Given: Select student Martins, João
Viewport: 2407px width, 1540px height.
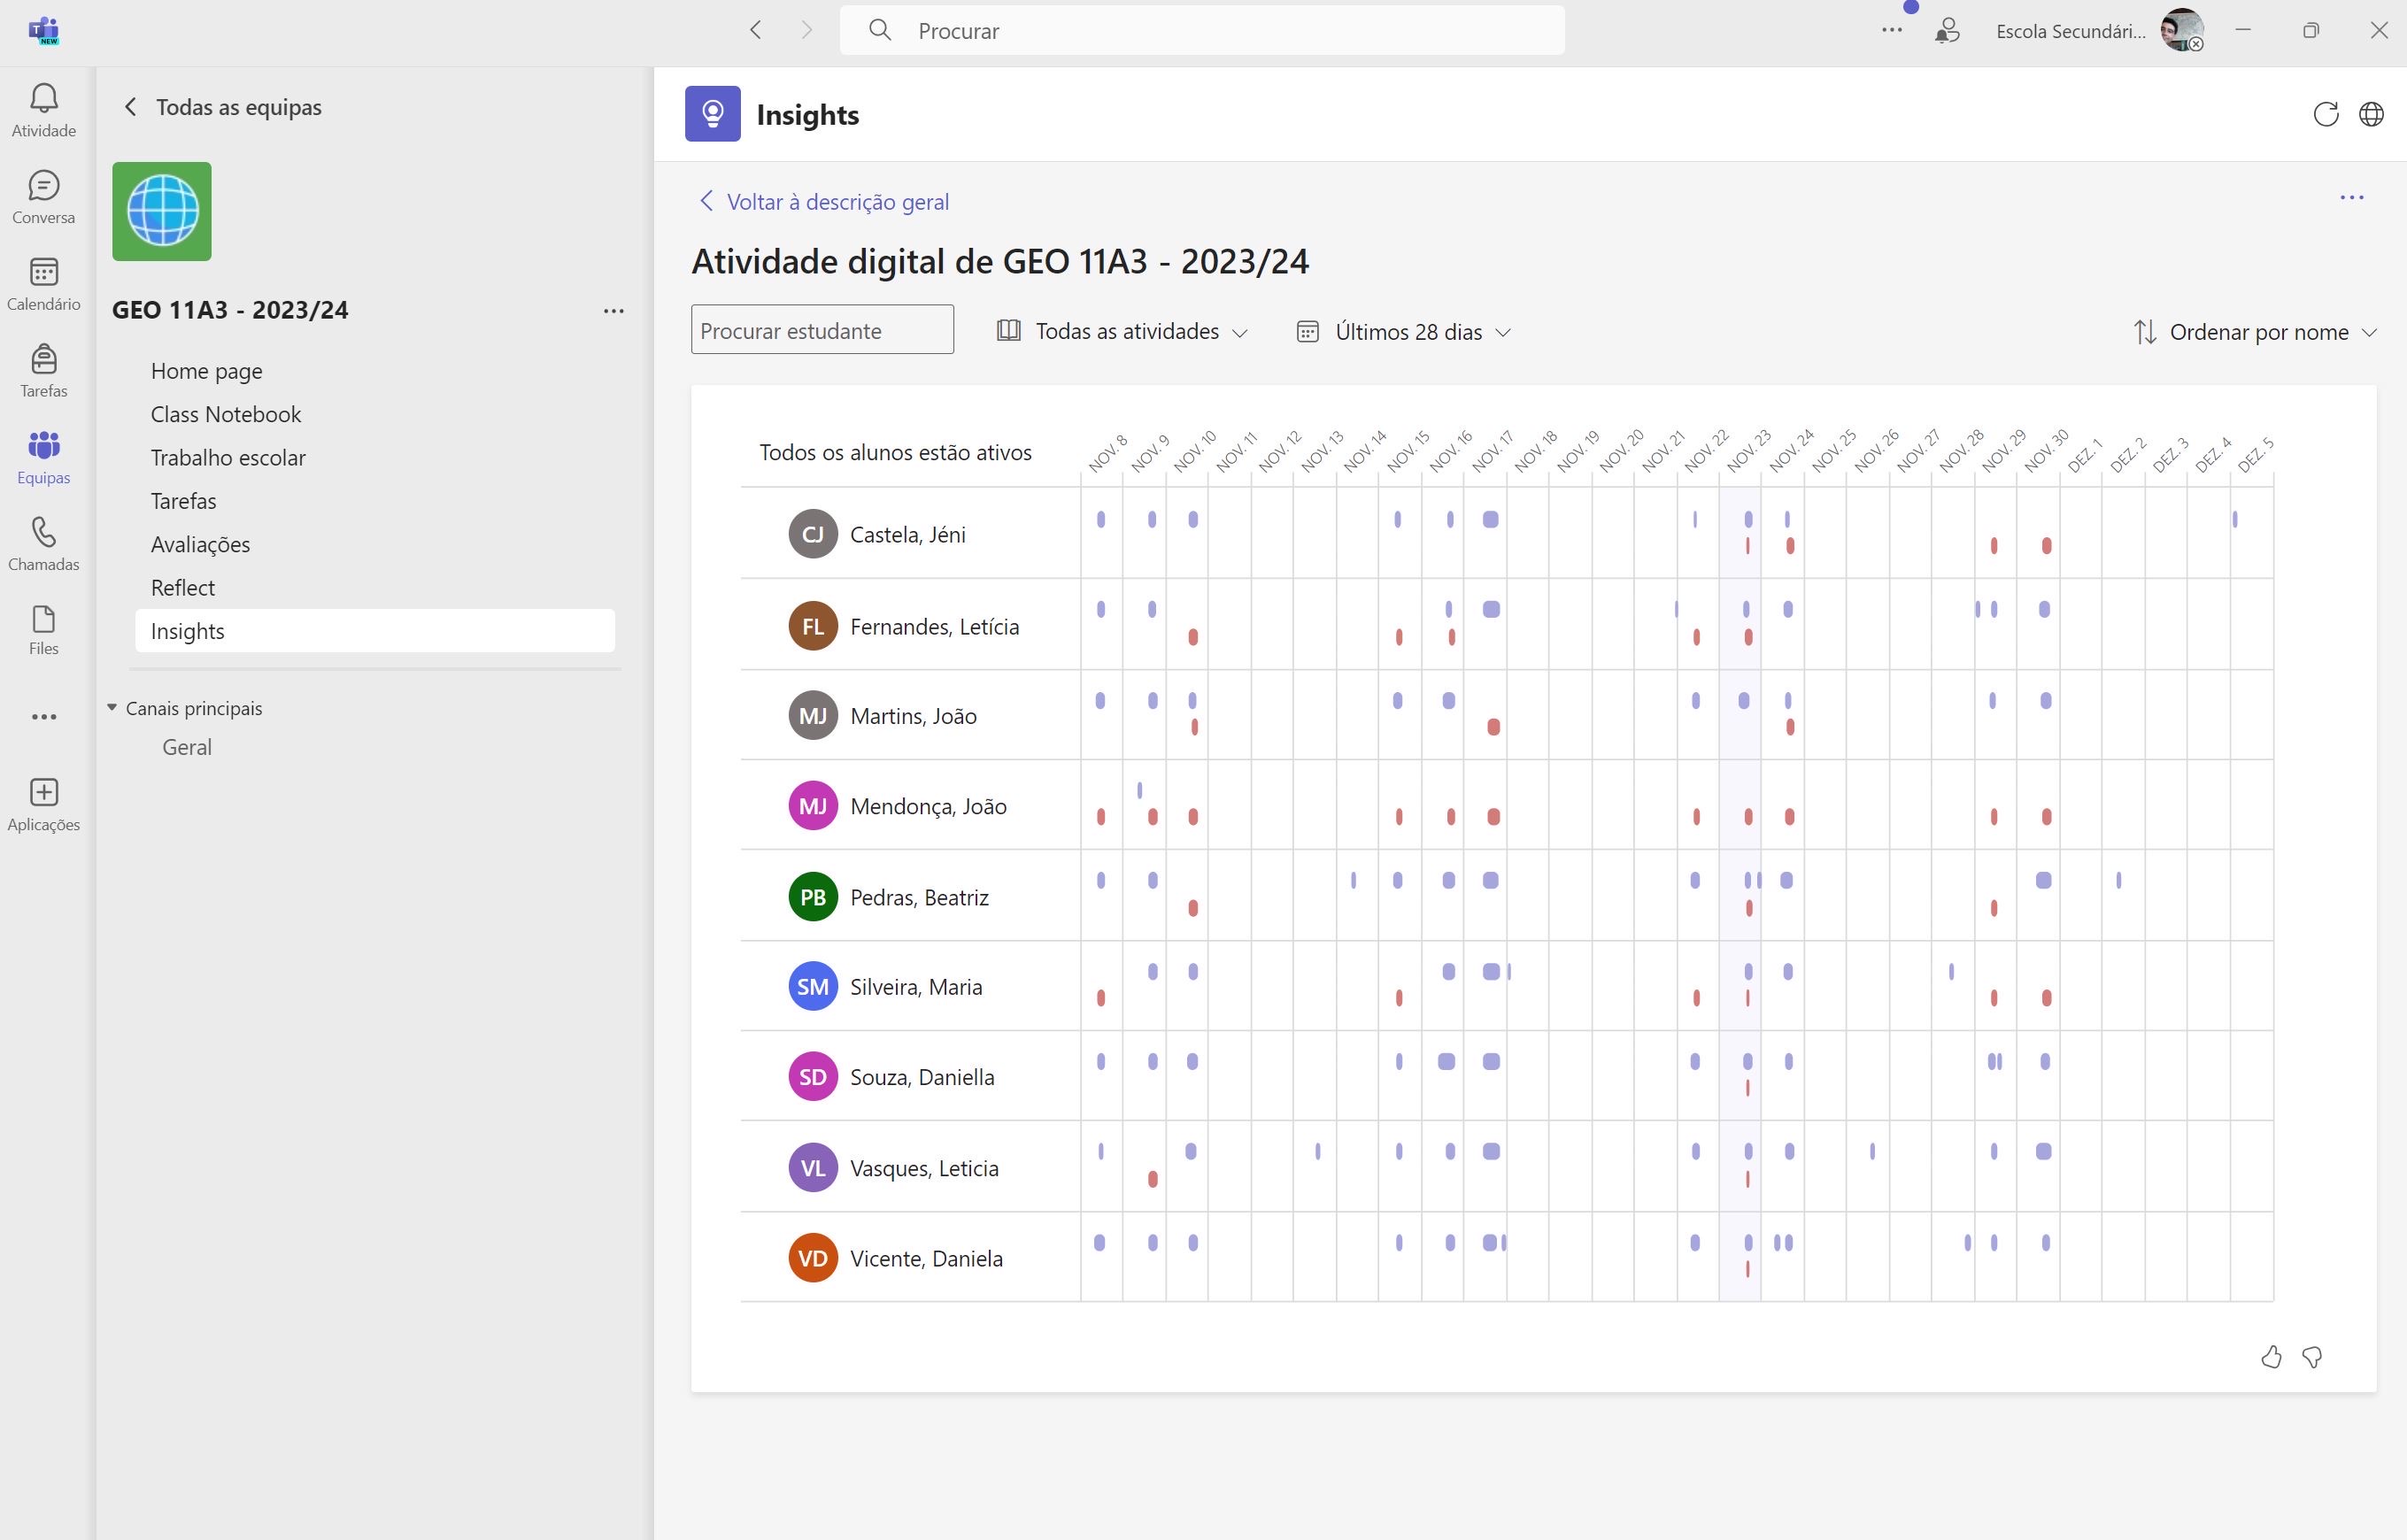Looking at the screenshot, I should (x=913, y=716).
